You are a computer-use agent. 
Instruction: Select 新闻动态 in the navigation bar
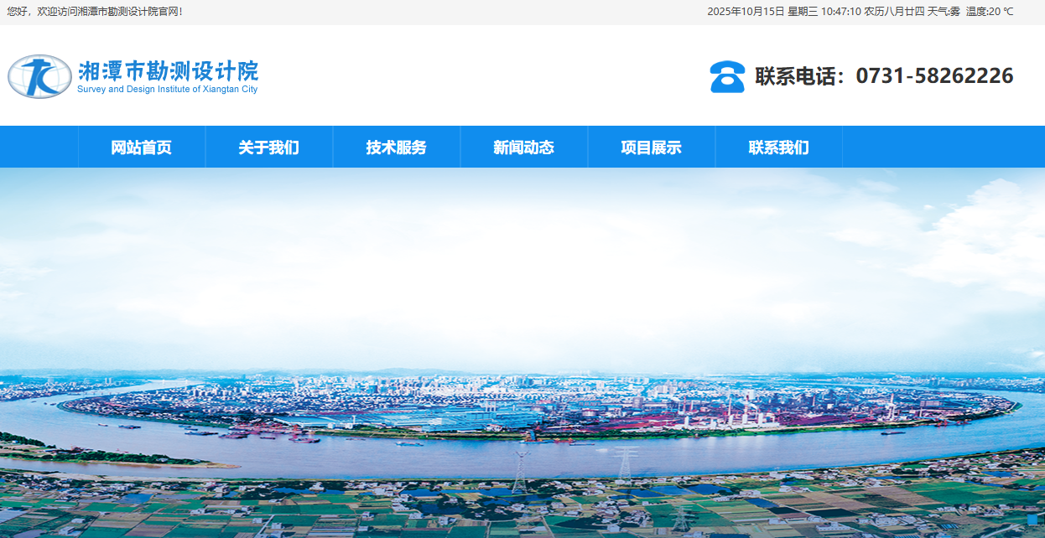[x=523, y=147]
